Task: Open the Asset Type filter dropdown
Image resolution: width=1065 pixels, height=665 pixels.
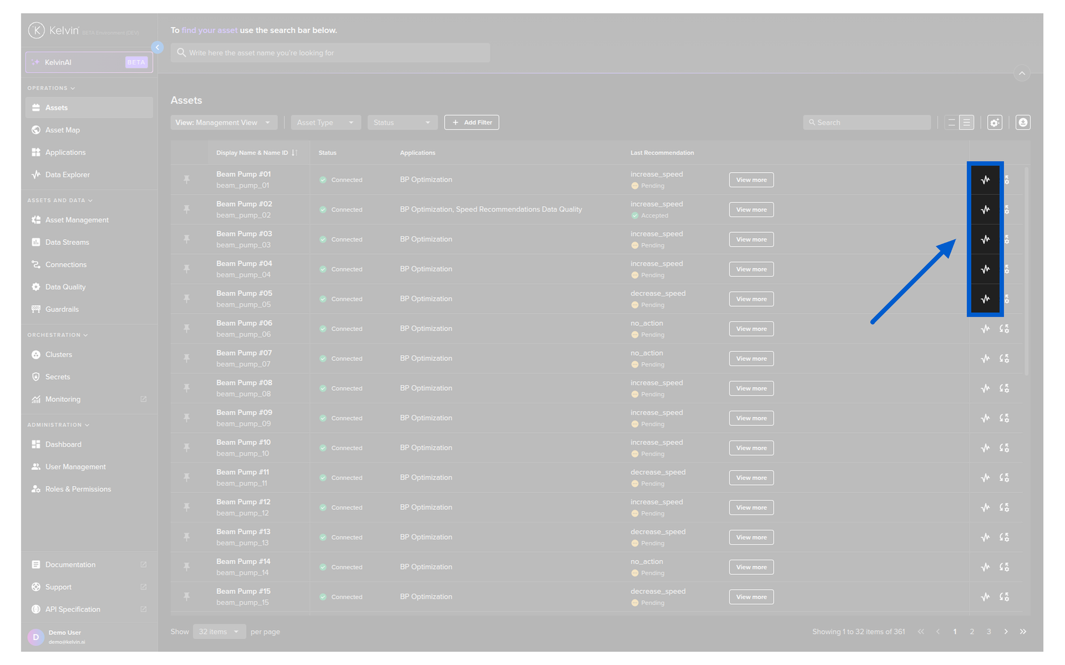Action: [x=325, y=122]
